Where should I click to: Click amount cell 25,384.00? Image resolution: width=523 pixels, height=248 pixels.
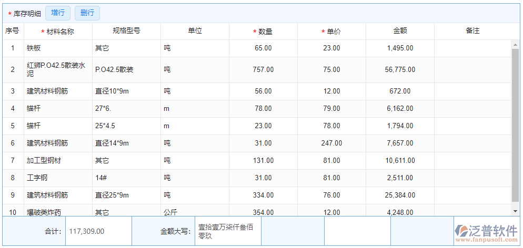(x=400, y=195)
